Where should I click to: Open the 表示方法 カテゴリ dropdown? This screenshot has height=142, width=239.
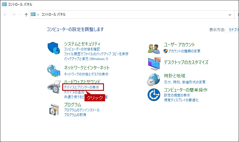coord(232,30)
